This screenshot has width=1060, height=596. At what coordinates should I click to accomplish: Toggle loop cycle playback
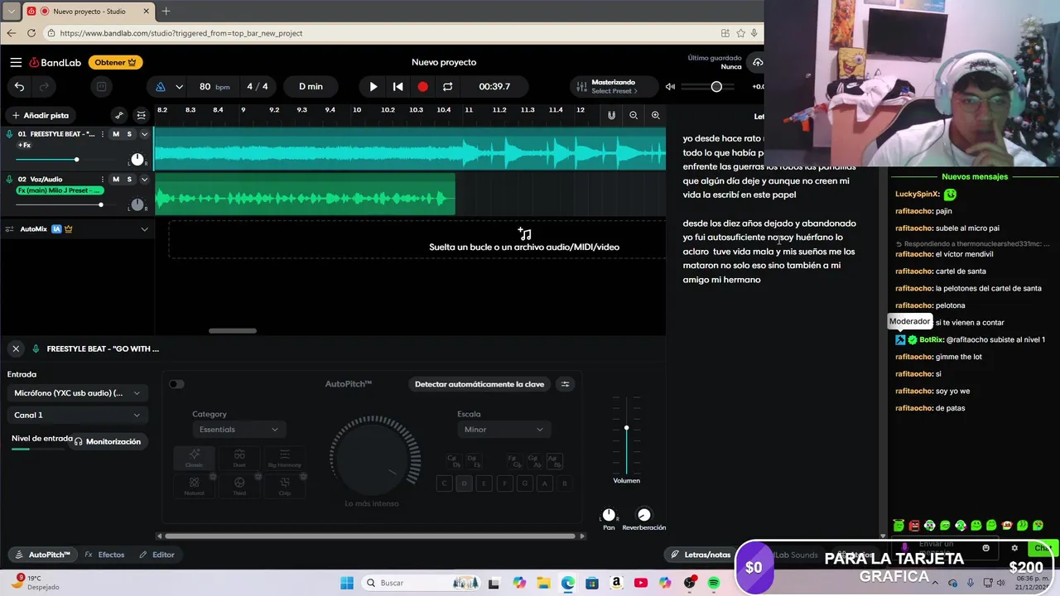[447, 86]
